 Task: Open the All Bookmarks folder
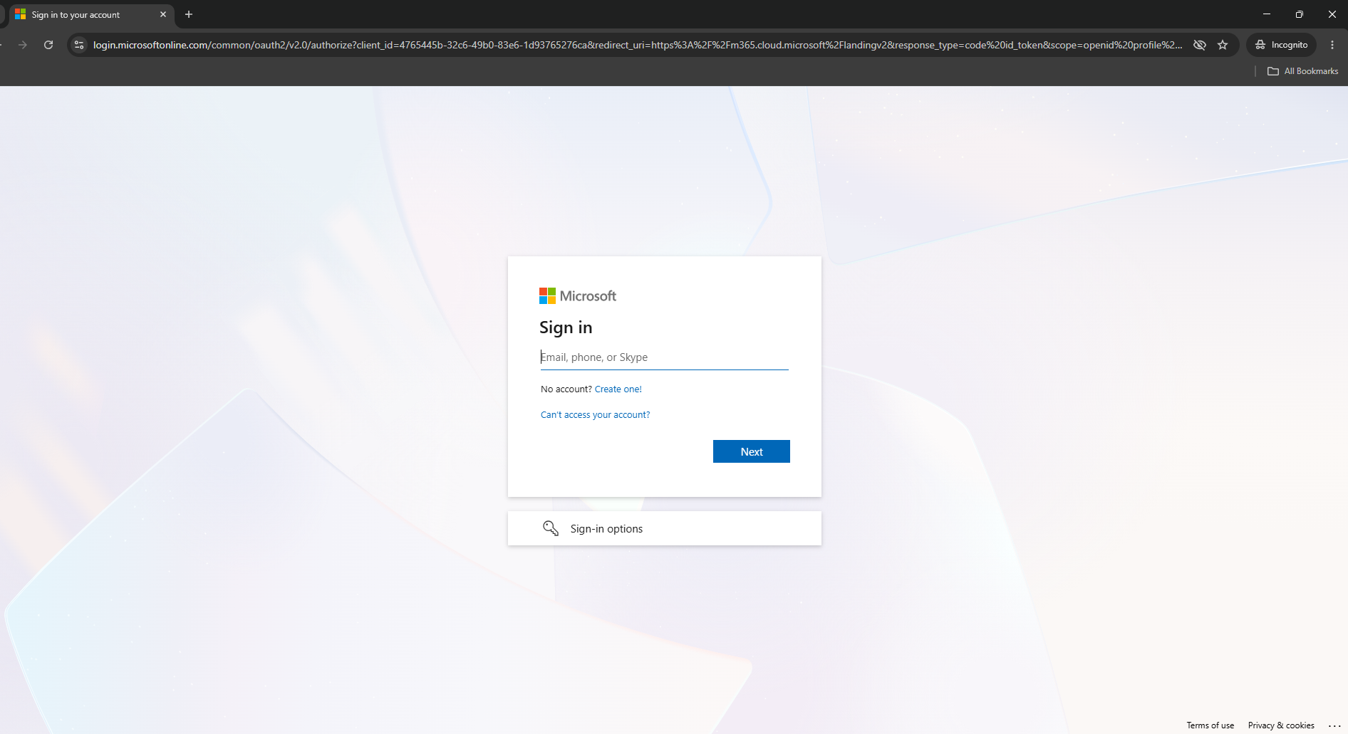1303,71
